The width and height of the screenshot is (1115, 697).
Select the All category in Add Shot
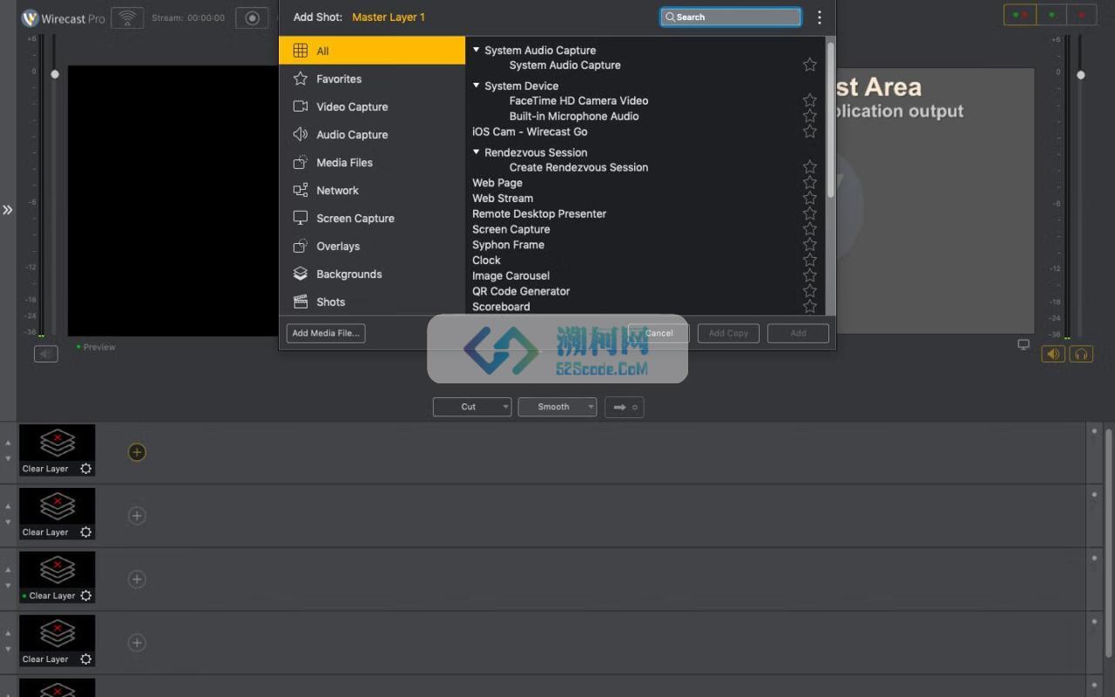(372, 51)
